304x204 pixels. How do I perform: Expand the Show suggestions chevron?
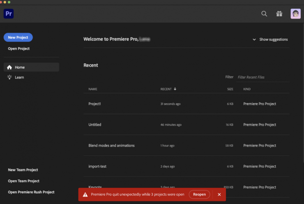254,39
